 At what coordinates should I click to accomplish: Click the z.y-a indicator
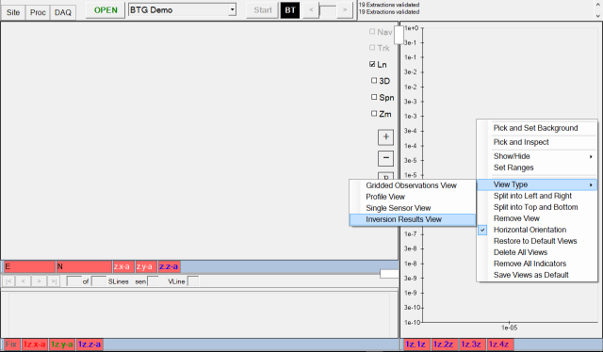click(x=146, y=266)
